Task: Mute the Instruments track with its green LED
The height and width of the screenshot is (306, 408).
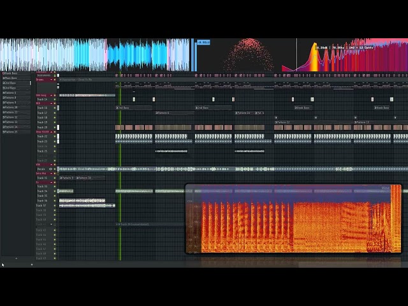Action: click(55, 75)
